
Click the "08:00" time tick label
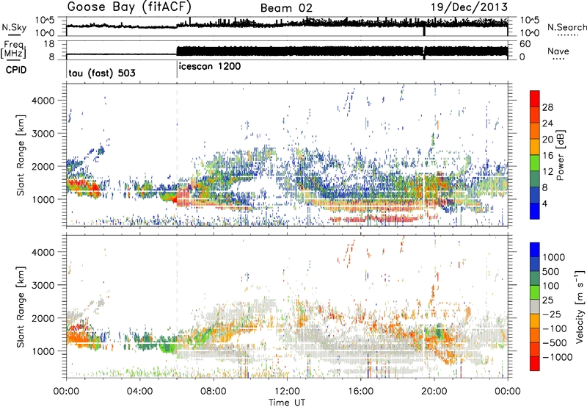(214, 392)
